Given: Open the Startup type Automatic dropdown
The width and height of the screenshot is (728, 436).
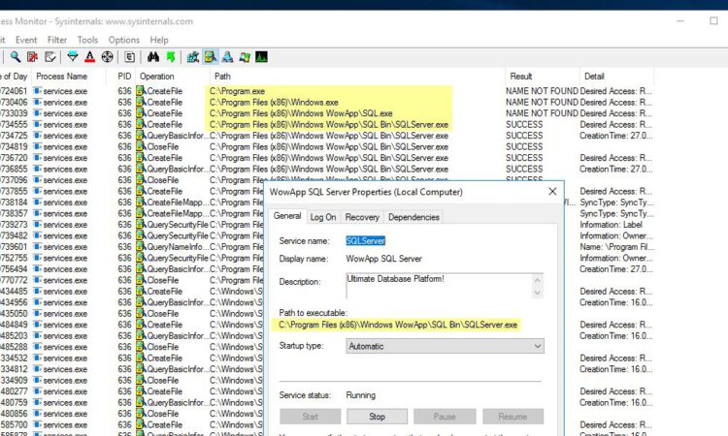Looking at the screenshot, I should 445,346.
